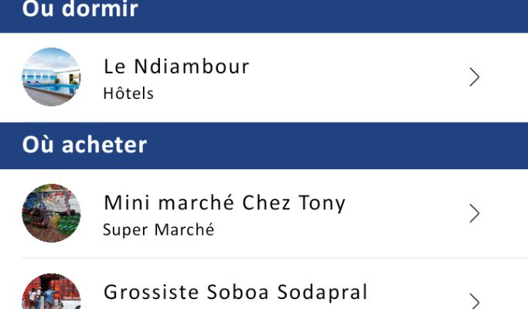Tap the "Hôtels" category label
528x309 pixels.
(128, 94)
